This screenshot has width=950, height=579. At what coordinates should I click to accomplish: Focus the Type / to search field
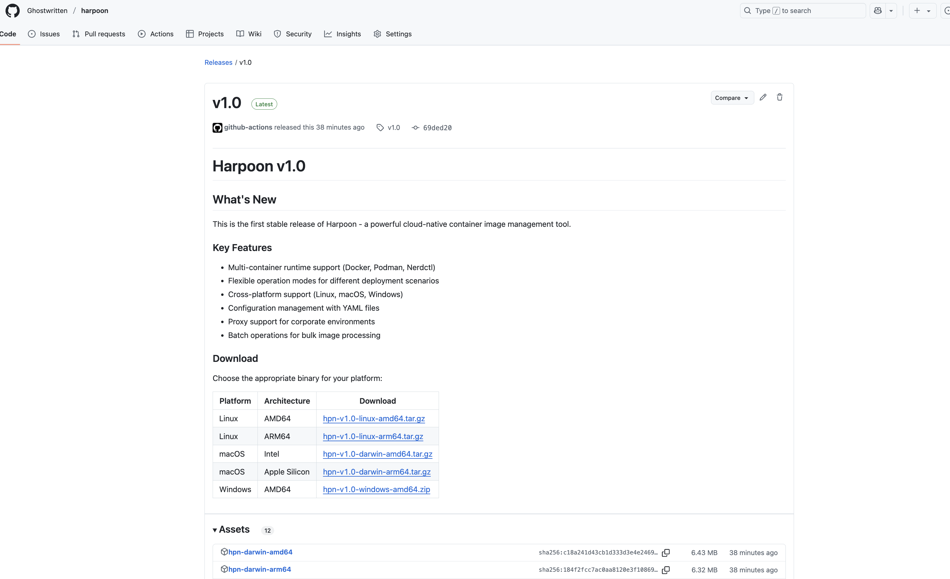(803, 11)
